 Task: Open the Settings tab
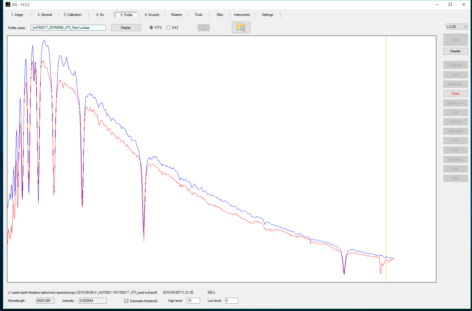tap(267, 15)
